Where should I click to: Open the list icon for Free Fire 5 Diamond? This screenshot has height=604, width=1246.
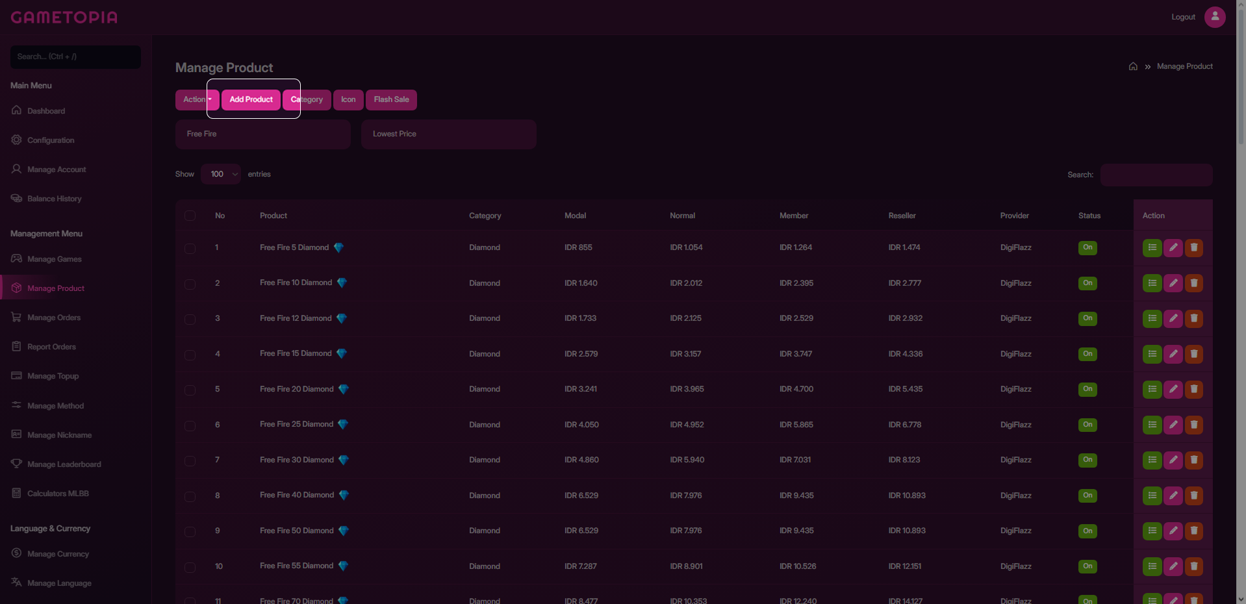click(1152, 247)
